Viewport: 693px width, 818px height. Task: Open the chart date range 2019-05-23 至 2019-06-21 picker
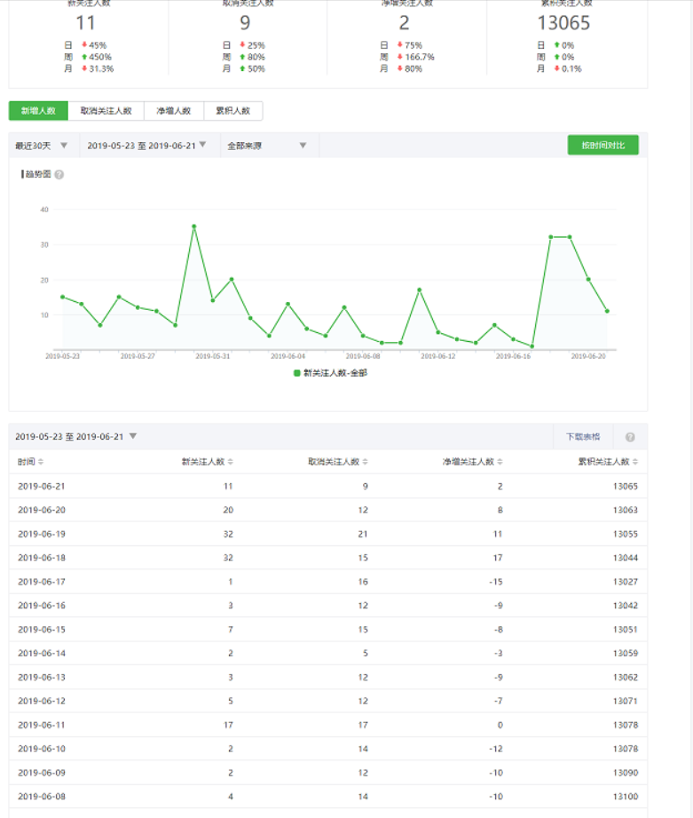point(146,146)
